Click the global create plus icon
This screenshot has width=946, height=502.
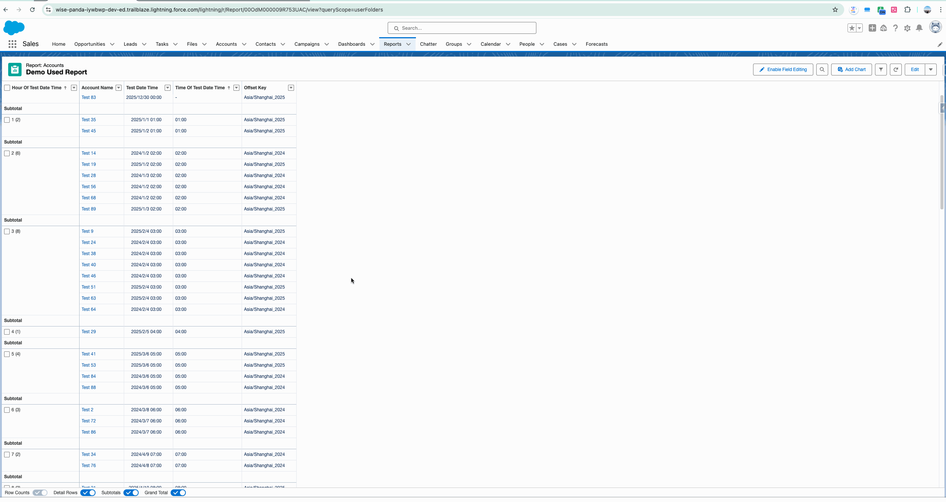click(x=872, y=28)
